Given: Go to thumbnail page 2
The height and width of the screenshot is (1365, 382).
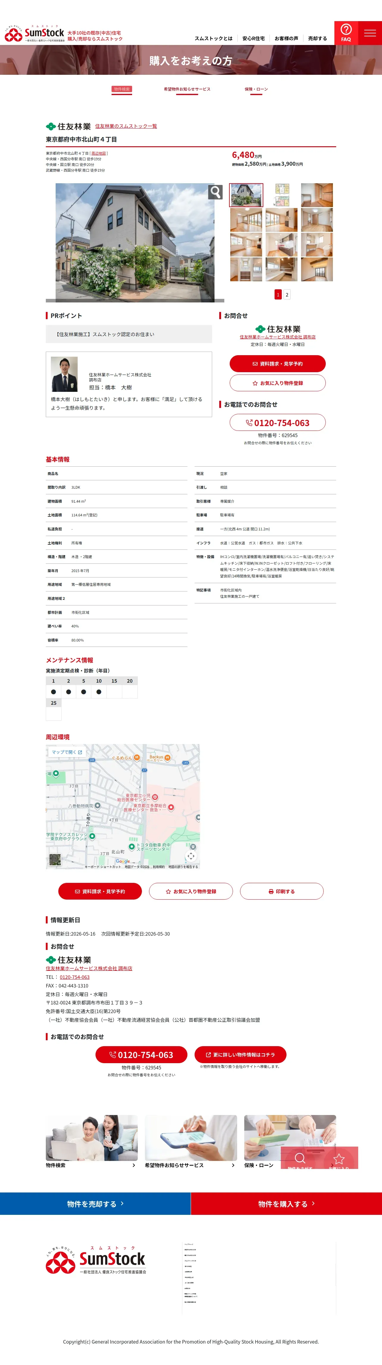Looking at the screenshot, I should (x=287, y=295).
